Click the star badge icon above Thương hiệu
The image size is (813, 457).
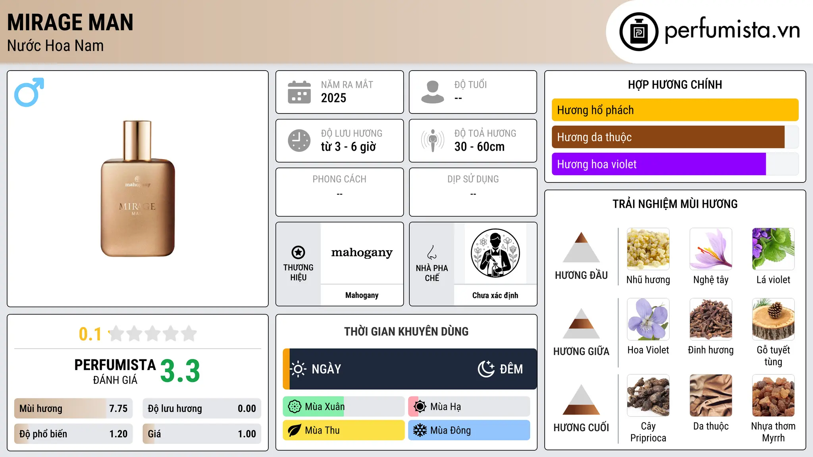(x=298, y=252)
